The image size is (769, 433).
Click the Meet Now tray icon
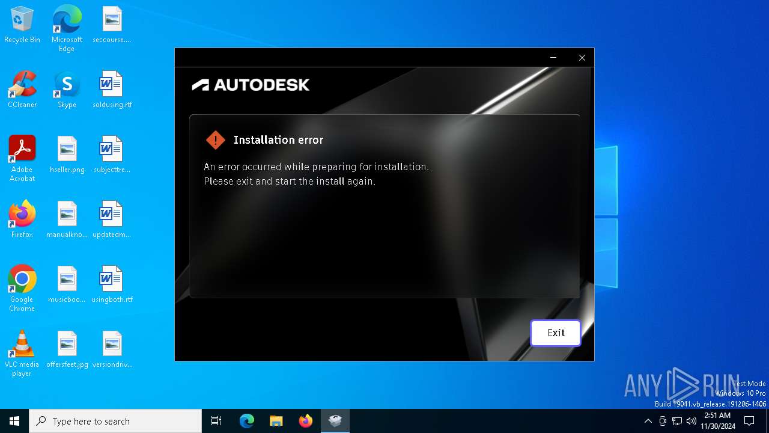663,421
